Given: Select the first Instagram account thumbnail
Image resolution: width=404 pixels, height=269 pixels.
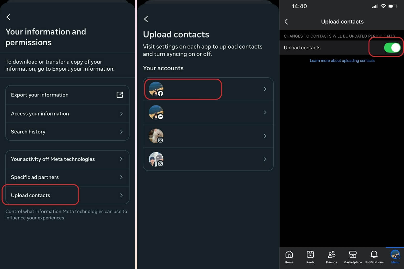Looking at the screenshot, I should (156, 136).
